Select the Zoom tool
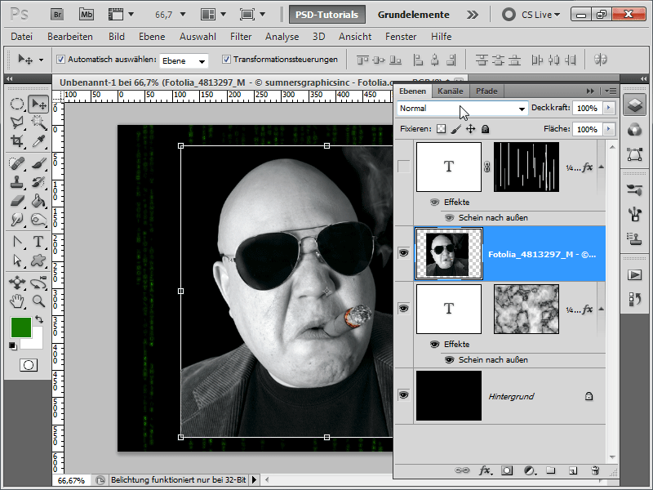 (38, 301)
